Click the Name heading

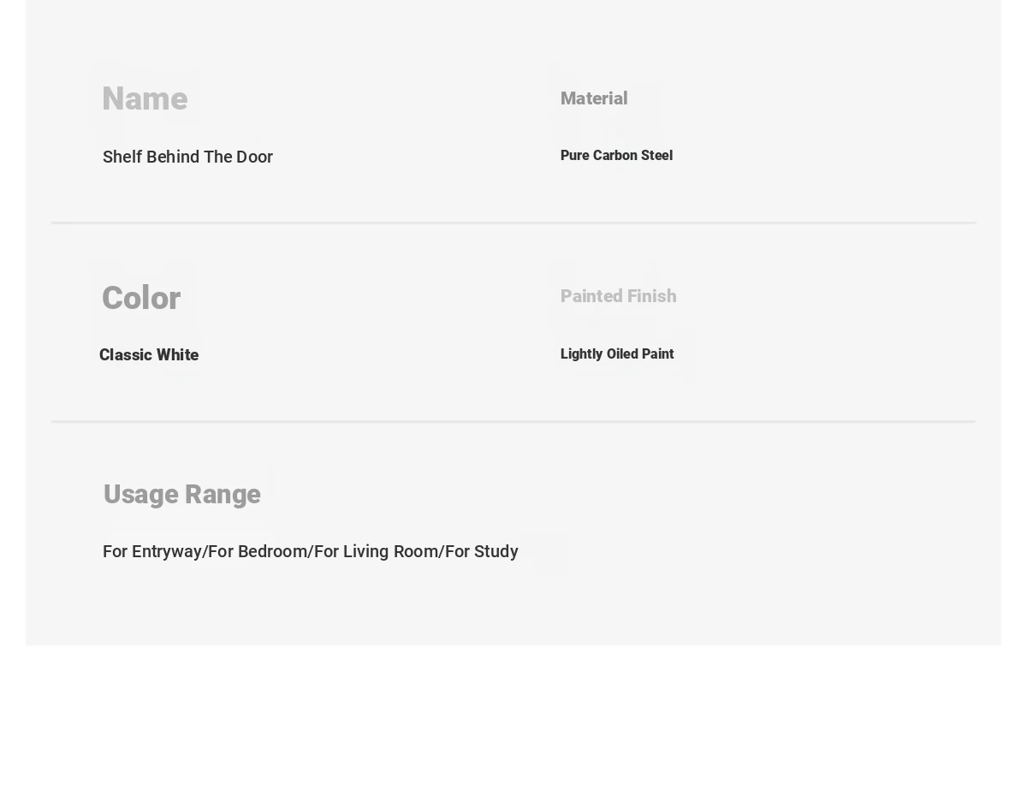pyautogui.click(x=145, y=99)
